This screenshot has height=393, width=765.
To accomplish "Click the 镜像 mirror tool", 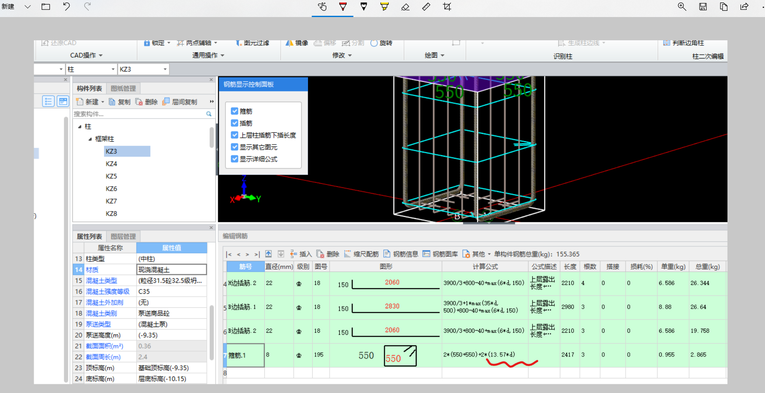I will pos(297,43).
